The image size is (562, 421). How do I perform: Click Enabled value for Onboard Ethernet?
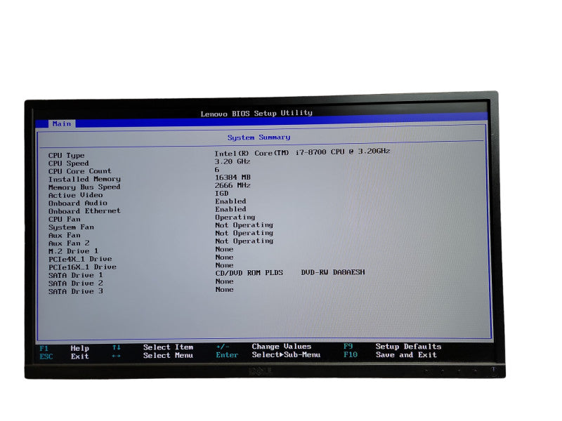(230, 209)
